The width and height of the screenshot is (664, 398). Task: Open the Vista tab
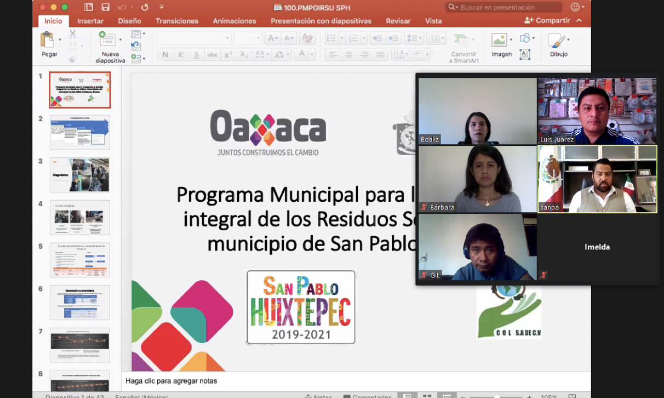[x=433, y=21]
